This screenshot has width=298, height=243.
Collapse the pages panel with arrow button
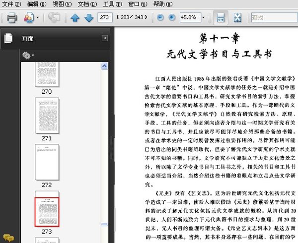pos(105,38)
